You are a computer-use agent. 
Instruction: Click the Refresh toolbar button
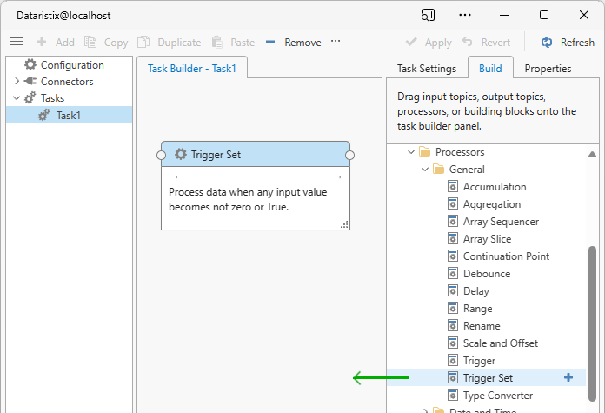tap(568, 42)
